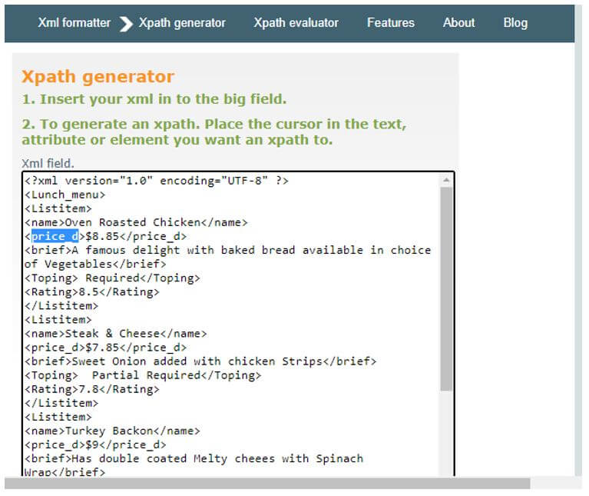The height and width of the screenshot is (496, 589).
Task: Click the $9 price line
Action: (x=95, y=445)
